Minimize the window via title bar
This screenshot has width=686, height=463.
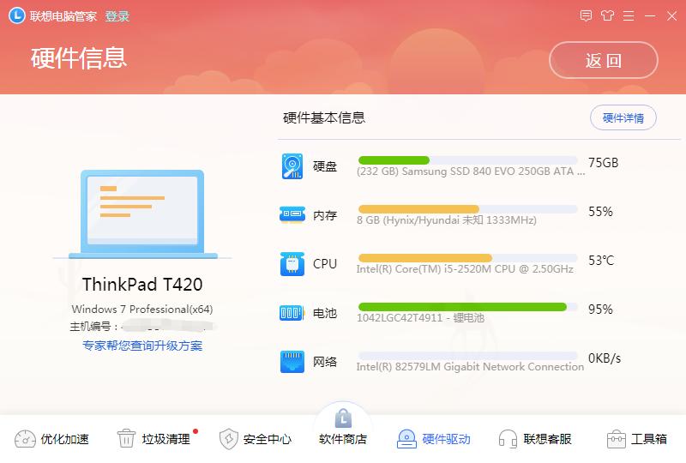pos(650,16)
